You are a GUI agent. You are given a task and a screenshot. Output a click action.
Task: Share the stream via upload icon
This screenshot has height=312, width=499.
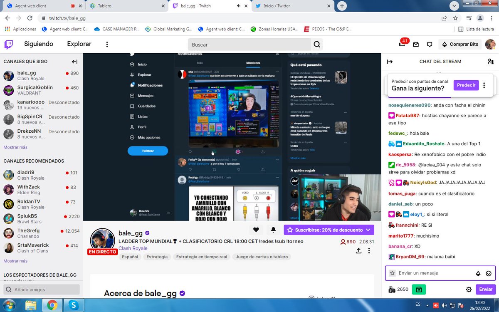pos(358,250)
